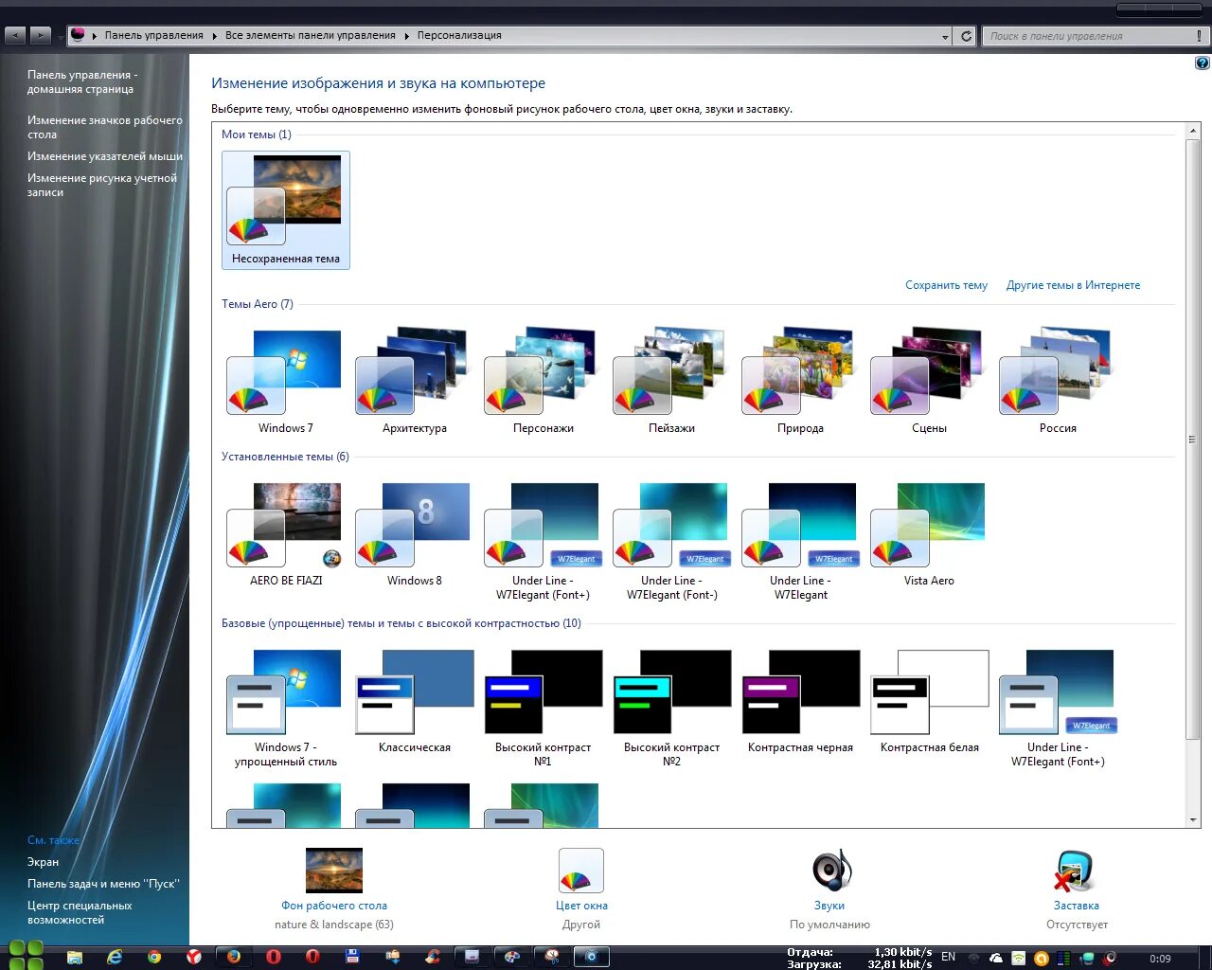Click Все элементы панели управления breadcrumb

click(311, 35)
